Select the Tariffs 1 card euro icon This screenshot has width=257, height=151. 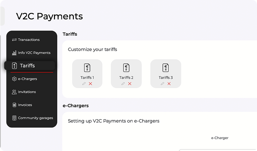87,68
